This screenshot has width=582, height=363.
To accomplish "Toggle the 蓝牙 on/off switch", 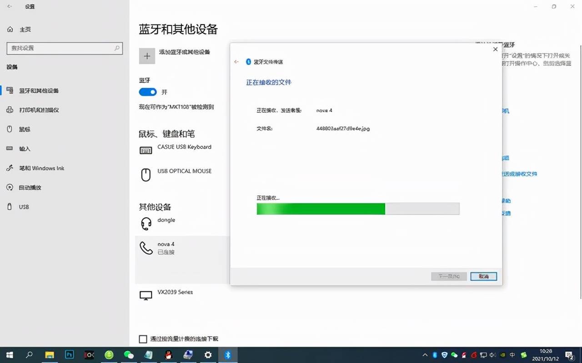I will pos(148,92).
